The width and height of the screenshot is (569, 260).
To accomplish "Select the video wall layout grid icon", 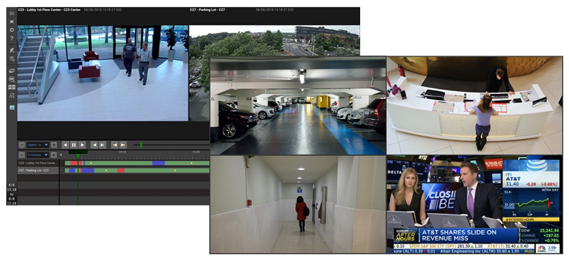I will [x=12, y=87].
